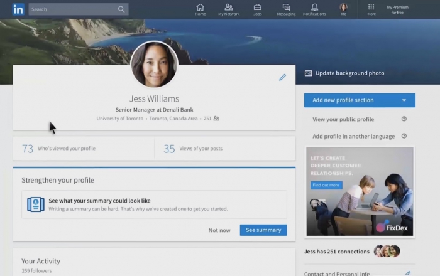
Task: Click help icon next to View your public profile
Action: coord(404,119)
